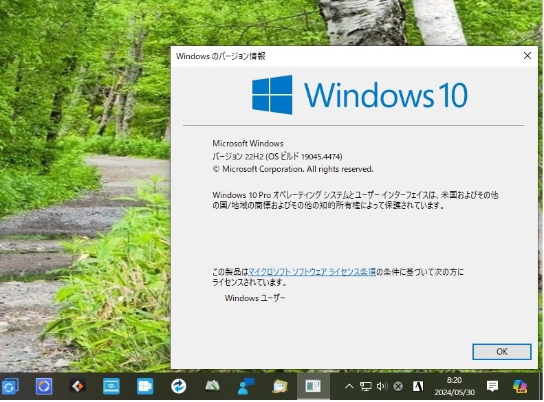The height and width of the screenshot is (402, 544).
Task: Open the blue window-tiles taskbar icon
Action: coord(145,386)
